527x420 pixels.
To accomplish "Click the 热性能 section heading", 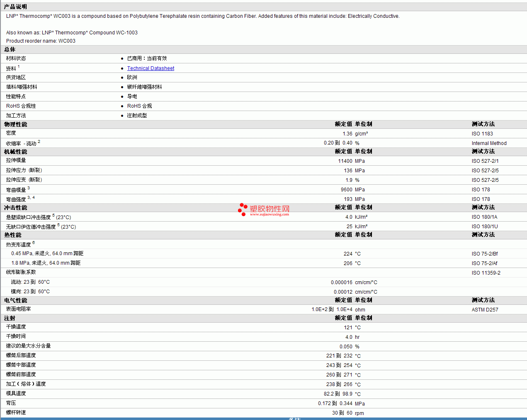I will click(13, 235).
